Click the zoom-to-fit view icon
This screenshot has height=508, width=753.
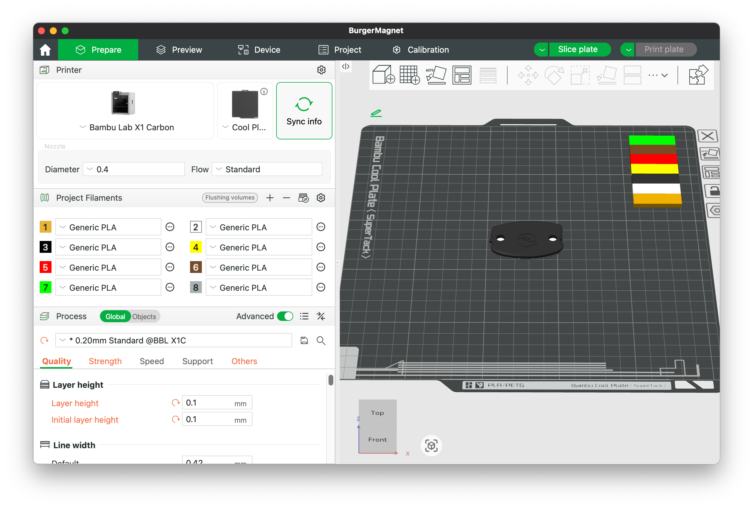431,446
